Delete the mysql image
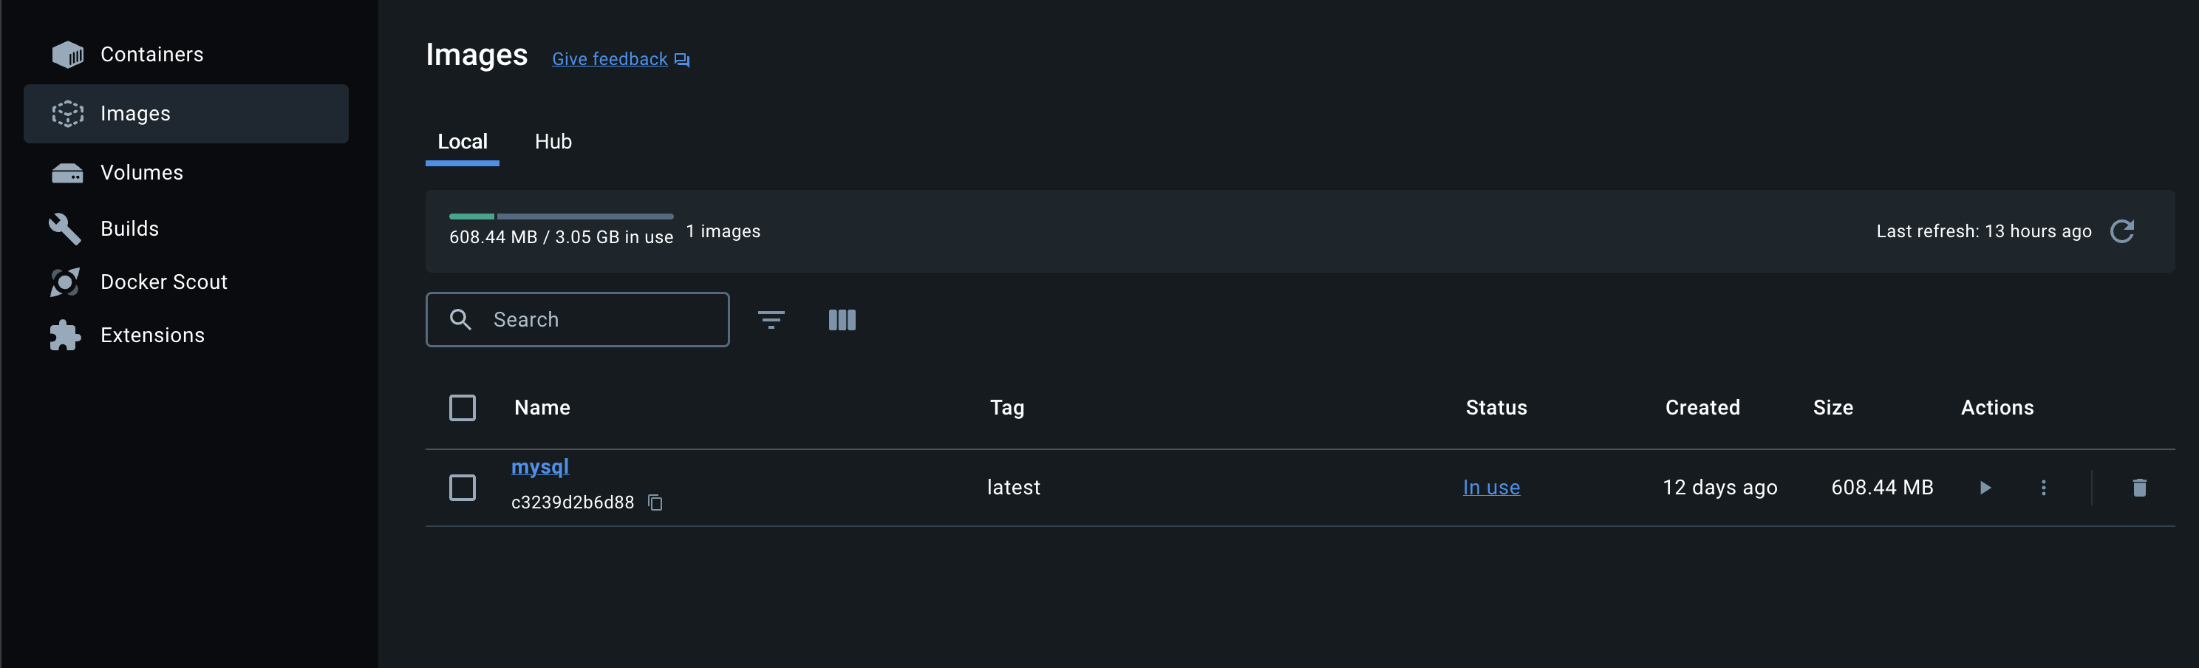 click(x=2139, y=487)
